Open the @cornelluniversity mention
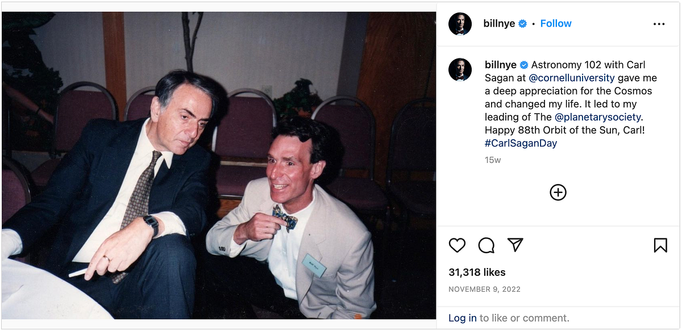 click(572, 78)
